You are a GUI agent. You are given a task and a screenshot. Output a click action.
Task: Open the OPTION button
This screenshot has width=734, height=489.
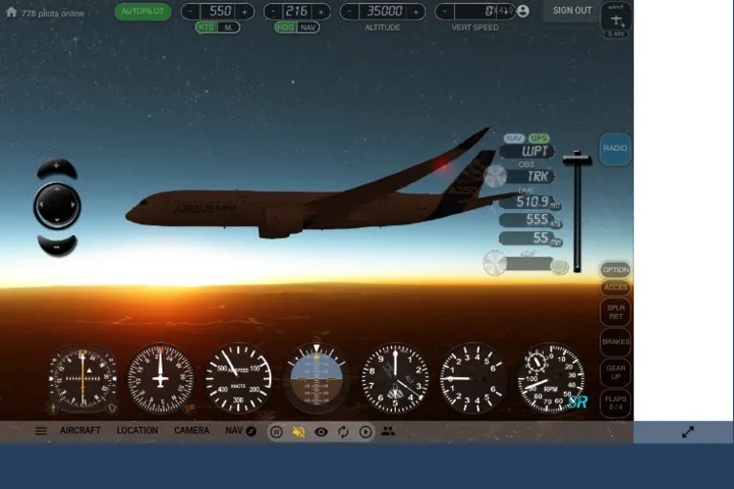coord(615,270)
